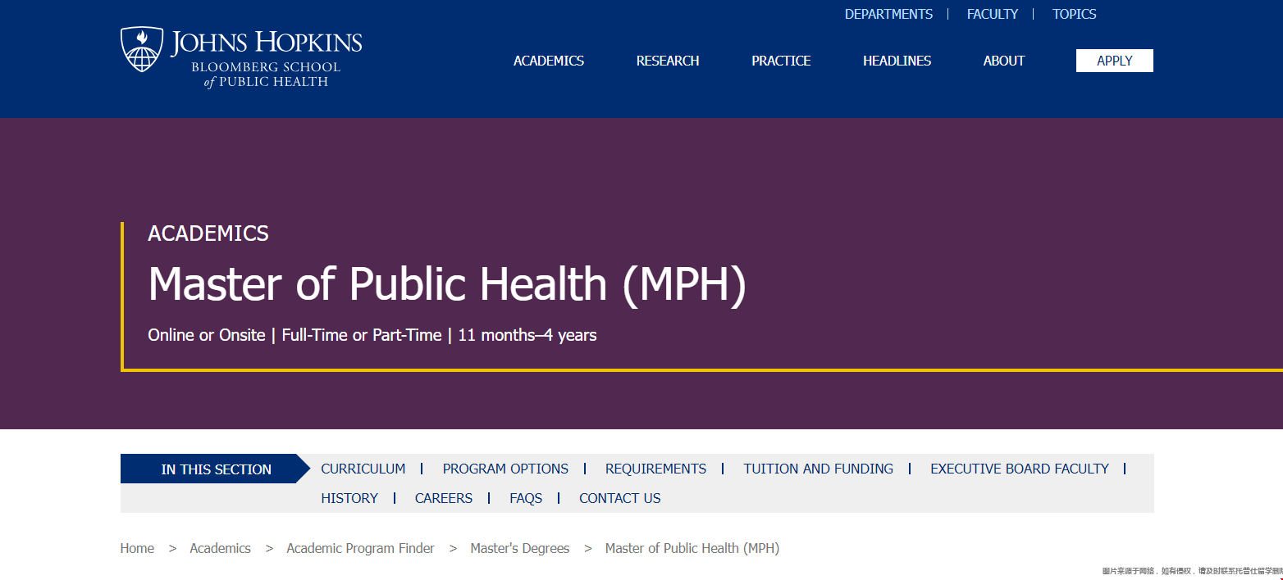The height and width of the screenshot is (580, 1283).
Task: Open the Practice main menu
Action: [x=781, y=61]
